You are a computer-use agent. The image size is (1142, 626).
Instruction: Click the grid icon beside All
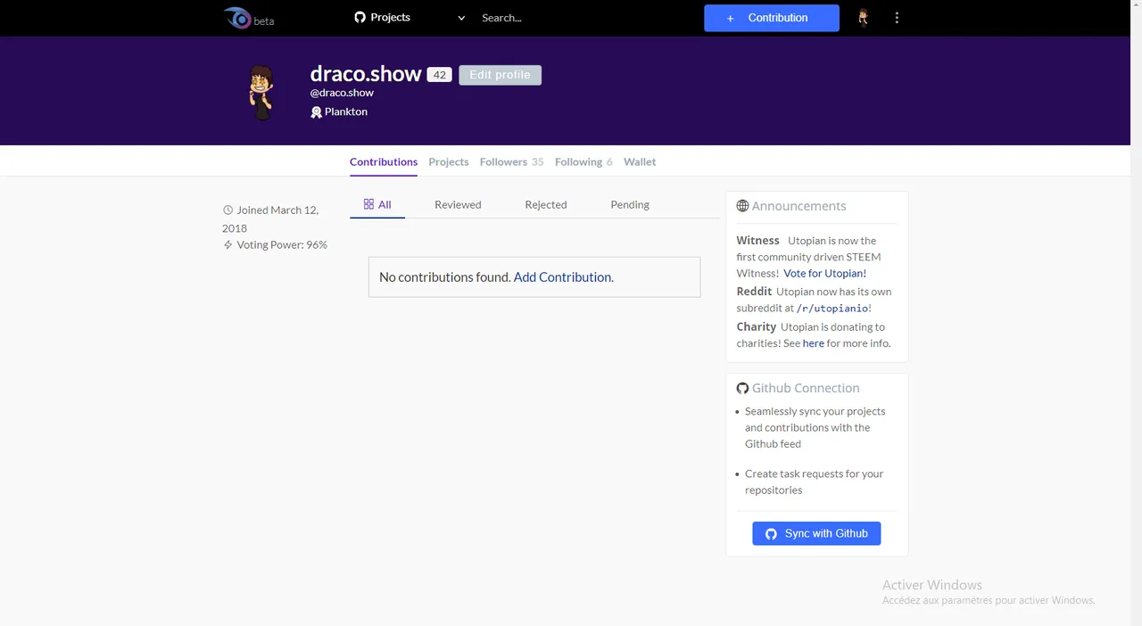click(x=368, y=204)
